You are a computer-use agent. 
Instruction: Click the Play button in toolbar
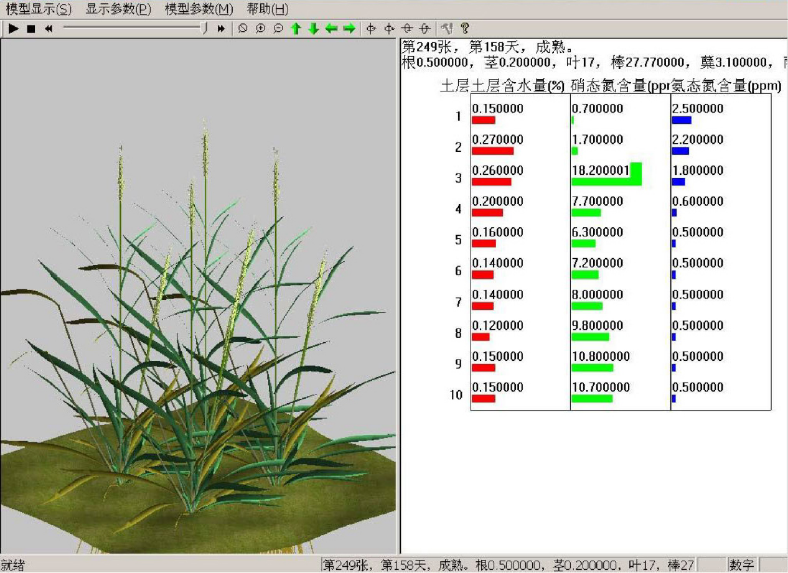14,29
